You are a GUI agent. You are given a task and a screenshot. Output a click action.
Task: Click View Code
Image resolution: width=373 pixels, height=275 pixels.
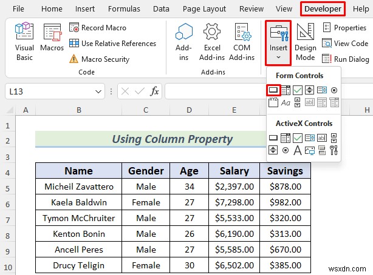click(x=345, y=44)
